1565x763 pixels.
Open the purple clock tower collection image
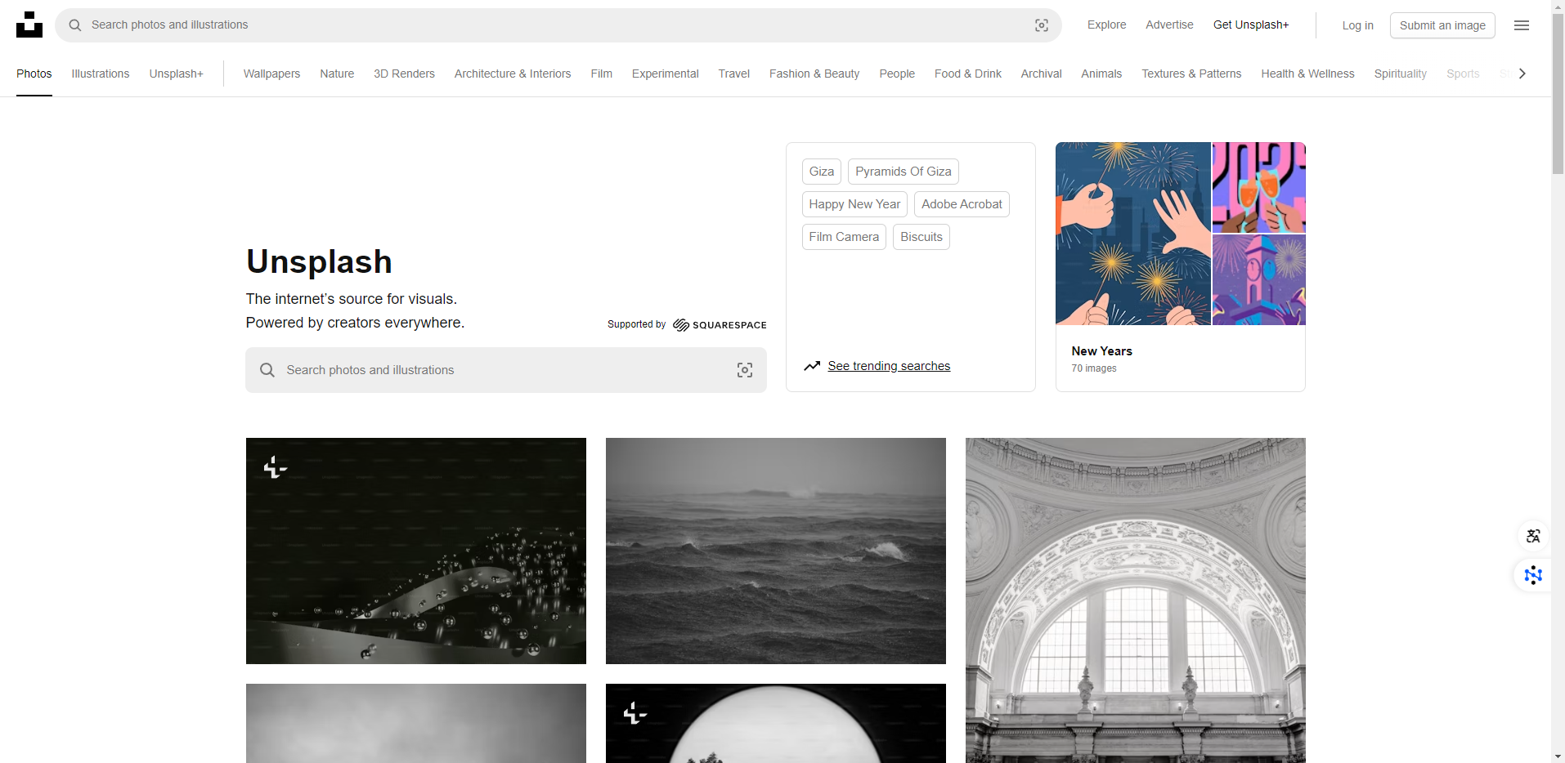[1259, 280]
